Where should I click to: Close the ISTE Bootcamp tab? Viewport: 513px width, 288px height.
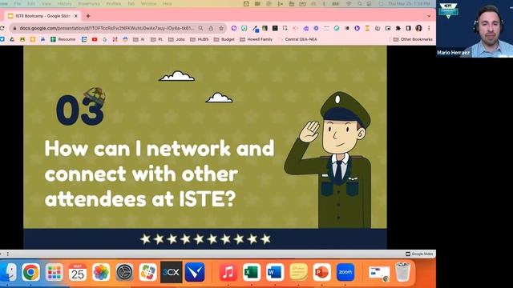[x=76, y=16]
